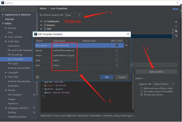
Task: Toggle the GSP template group checkbox
Action: pos(45,29)
